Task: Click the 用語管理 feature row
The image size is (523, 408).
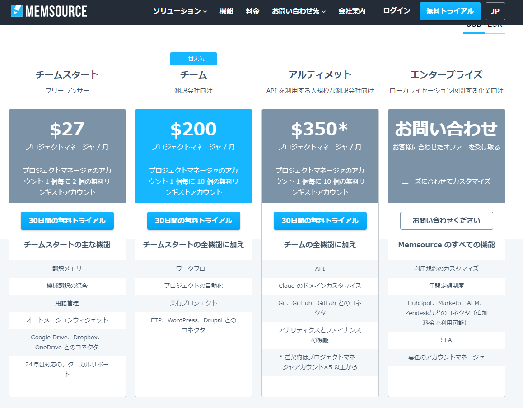Action: point(67,303)
